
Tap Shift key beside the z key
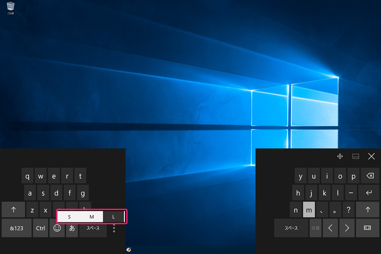pyautogui.click(x=13, y=209)
